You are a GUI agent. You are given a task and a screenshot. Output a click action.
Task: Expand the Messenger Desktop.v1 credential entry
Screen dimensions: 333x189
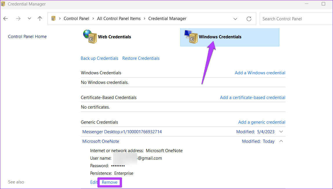[x=281, y=132]
